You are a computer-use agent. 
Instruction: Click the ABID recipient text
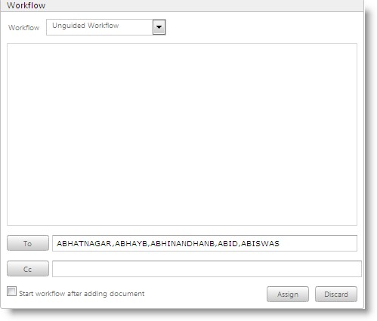(227, 243)
